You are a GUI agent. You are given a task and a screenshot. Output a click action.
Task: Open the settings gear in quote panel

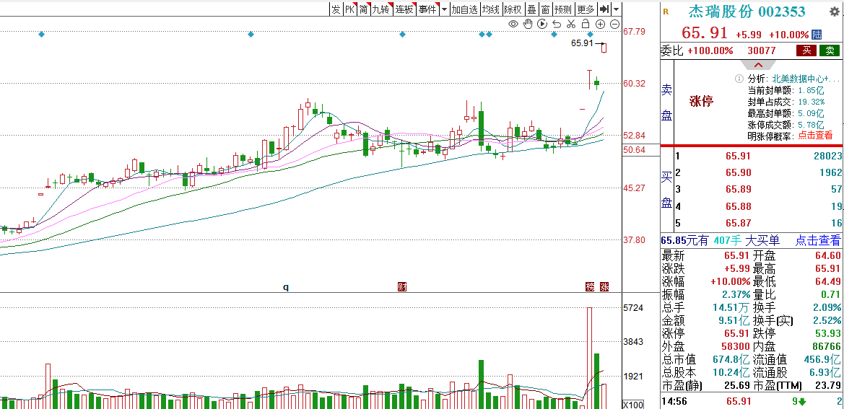[x=834, y=12]
